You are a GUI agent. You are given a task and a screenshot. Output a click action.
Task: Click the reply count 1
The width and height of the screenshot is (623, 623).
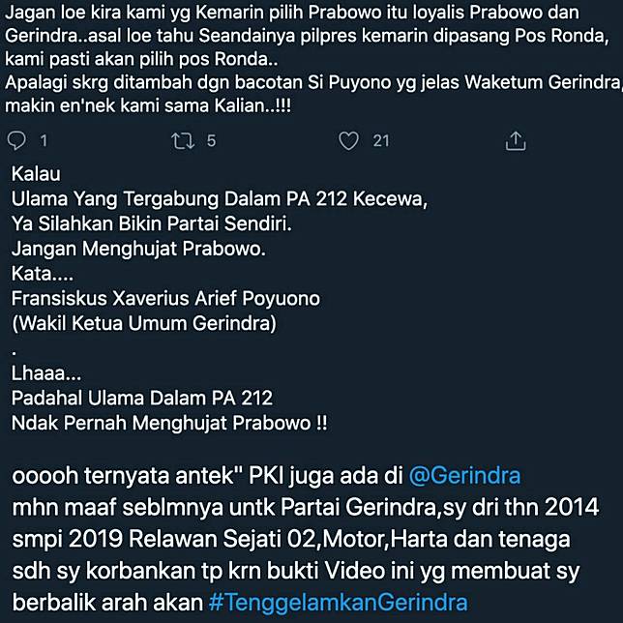(x=44, y=141)
